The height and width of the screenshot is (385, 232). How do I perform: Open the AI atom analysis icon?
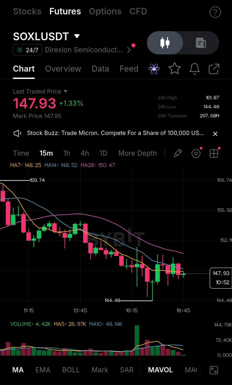(154, 69)
